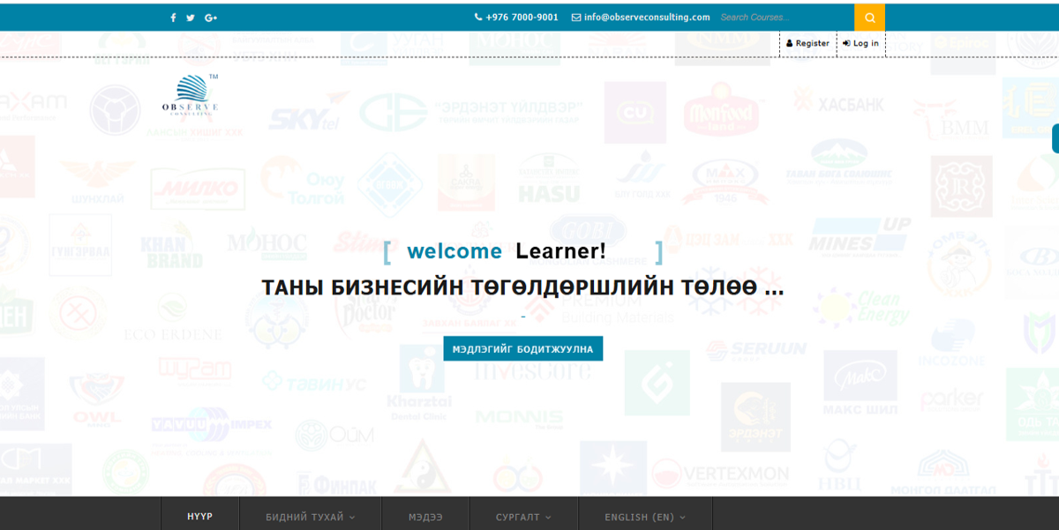Screen dimensions: 1059x530
Task: Click the small dash below the headline
Action: pyautogui.click(x=522, y=316)
